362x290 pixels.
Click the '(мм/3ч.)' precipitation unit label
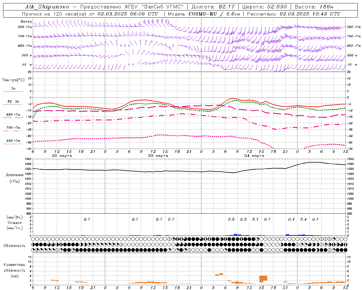15,217
